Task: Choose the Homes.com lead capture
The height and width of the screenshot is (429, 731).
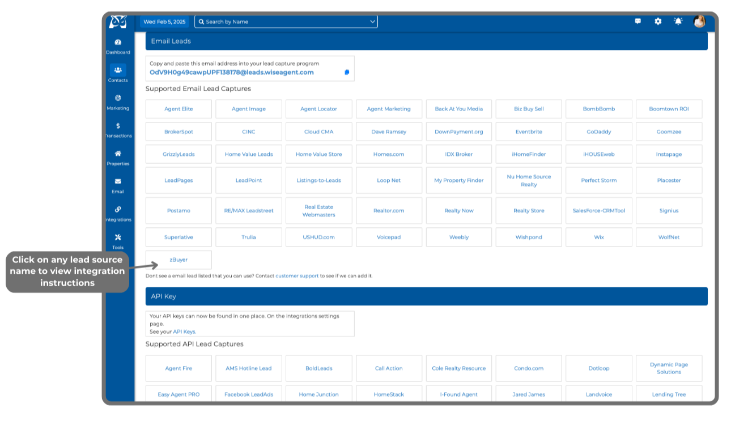Action: (389, 154)
